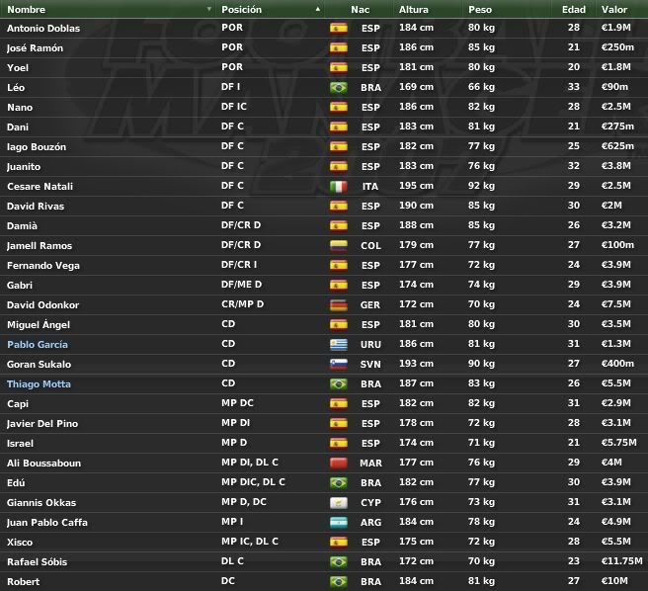
Task: Click €10M value of Robert
Action: point(614,581)
